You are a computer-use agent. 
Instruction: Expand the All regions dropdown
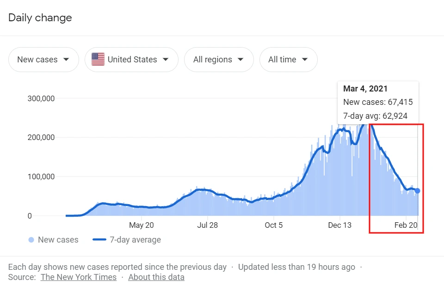pos(219,59)
